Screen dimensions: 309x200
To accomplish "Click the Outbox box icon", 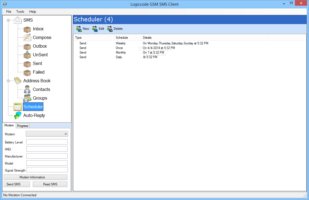I will (27, 47).
